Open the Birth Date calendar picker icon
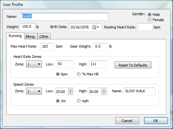 [95, 27]
